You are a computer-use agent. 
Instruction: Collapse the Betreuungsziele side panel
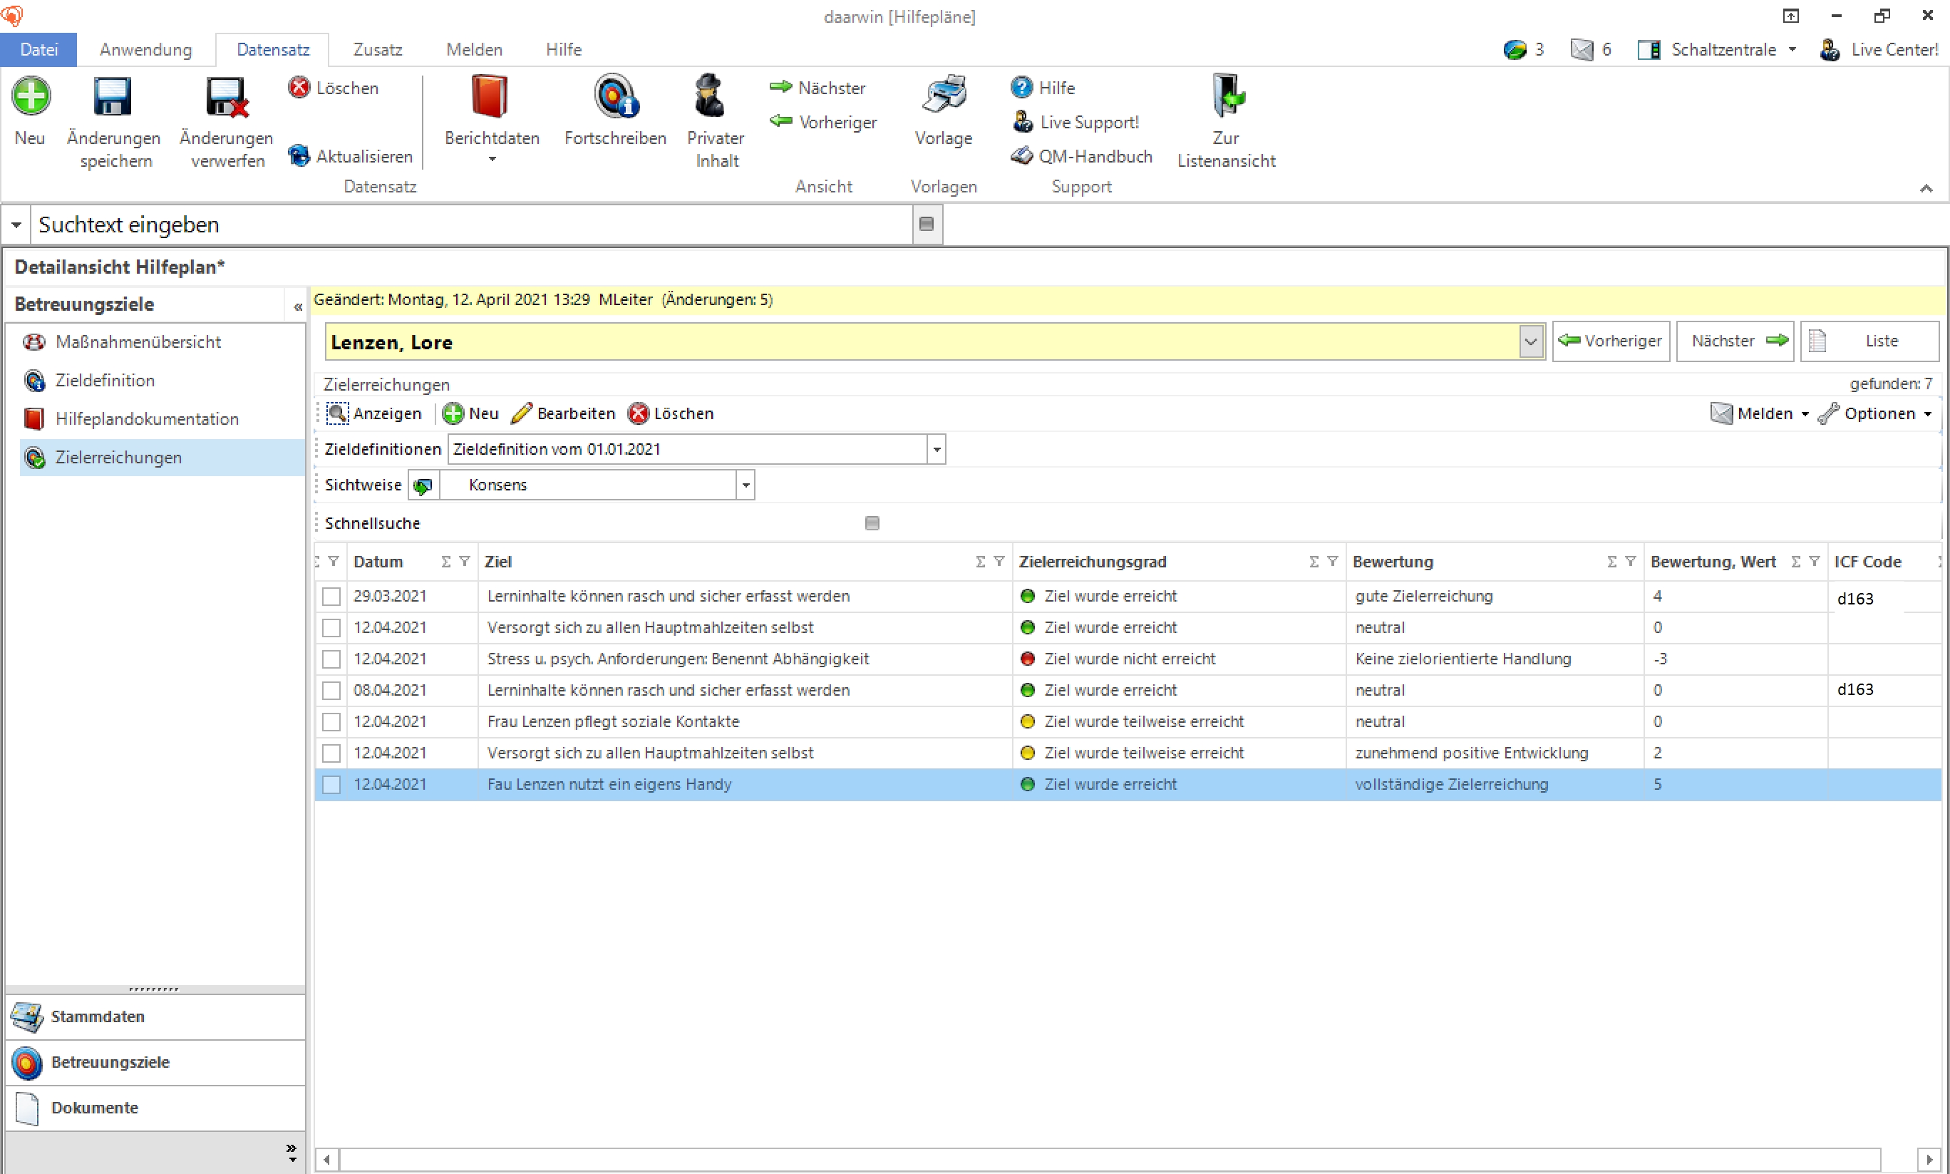click(297, 305)
